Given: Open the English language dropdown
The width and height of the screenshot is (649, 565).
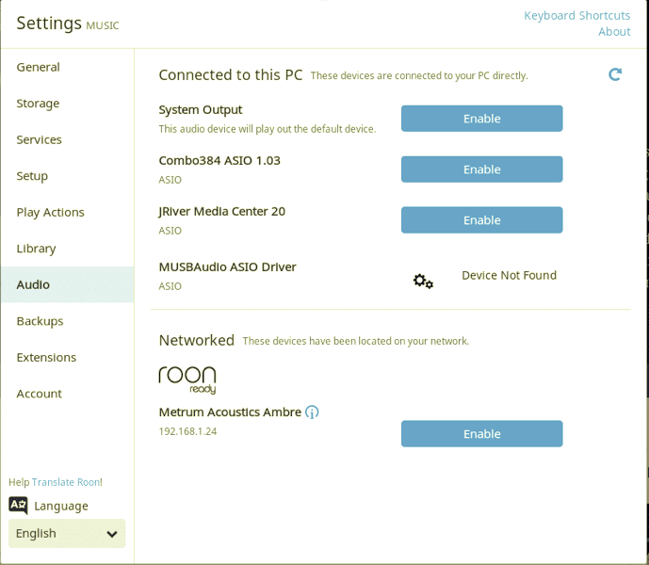Looking at the screenshot, I should [67, 533].
